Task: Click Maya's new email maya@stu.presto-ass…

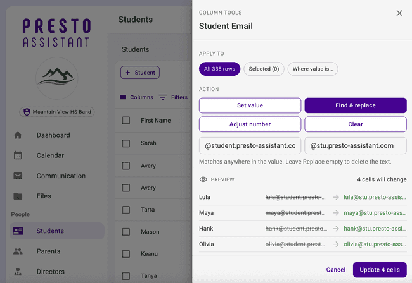Action: (375, 213)
